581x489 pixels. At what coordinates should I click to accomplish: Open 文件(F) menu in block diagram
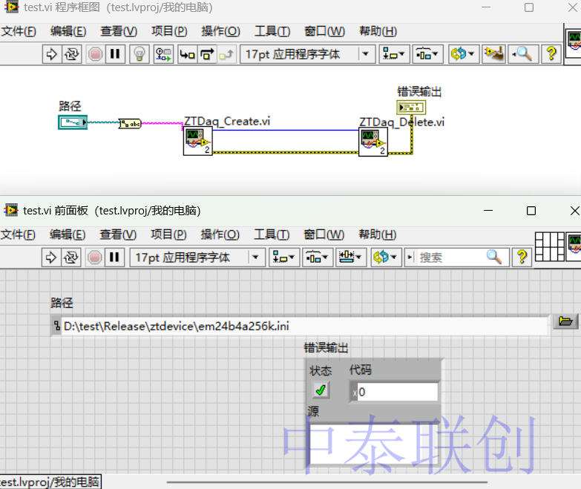pyautogui.click(x=19, y=31)
